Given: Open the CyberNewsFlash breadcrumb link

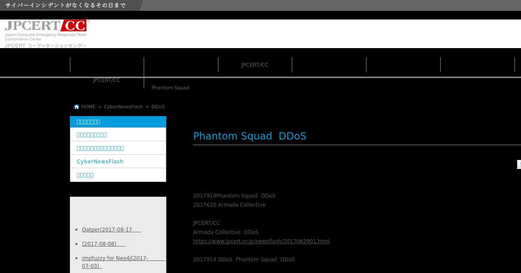Looking at the screenshot, I should [x=123, y=107].
